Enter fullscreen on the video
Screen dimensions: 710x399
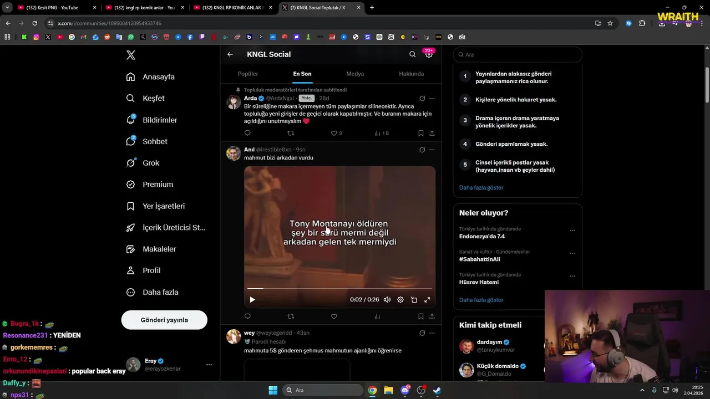tap(427, 300)
